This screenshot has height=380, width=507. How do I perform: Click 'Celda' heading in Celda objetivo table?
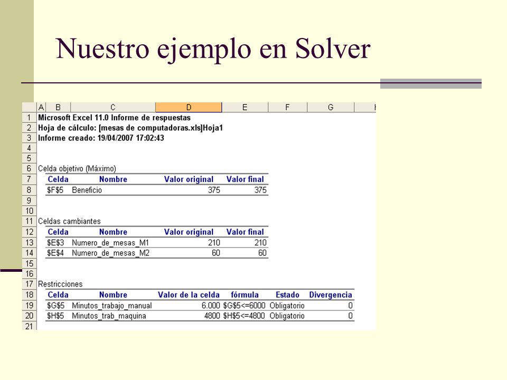[x=58, y=179]
